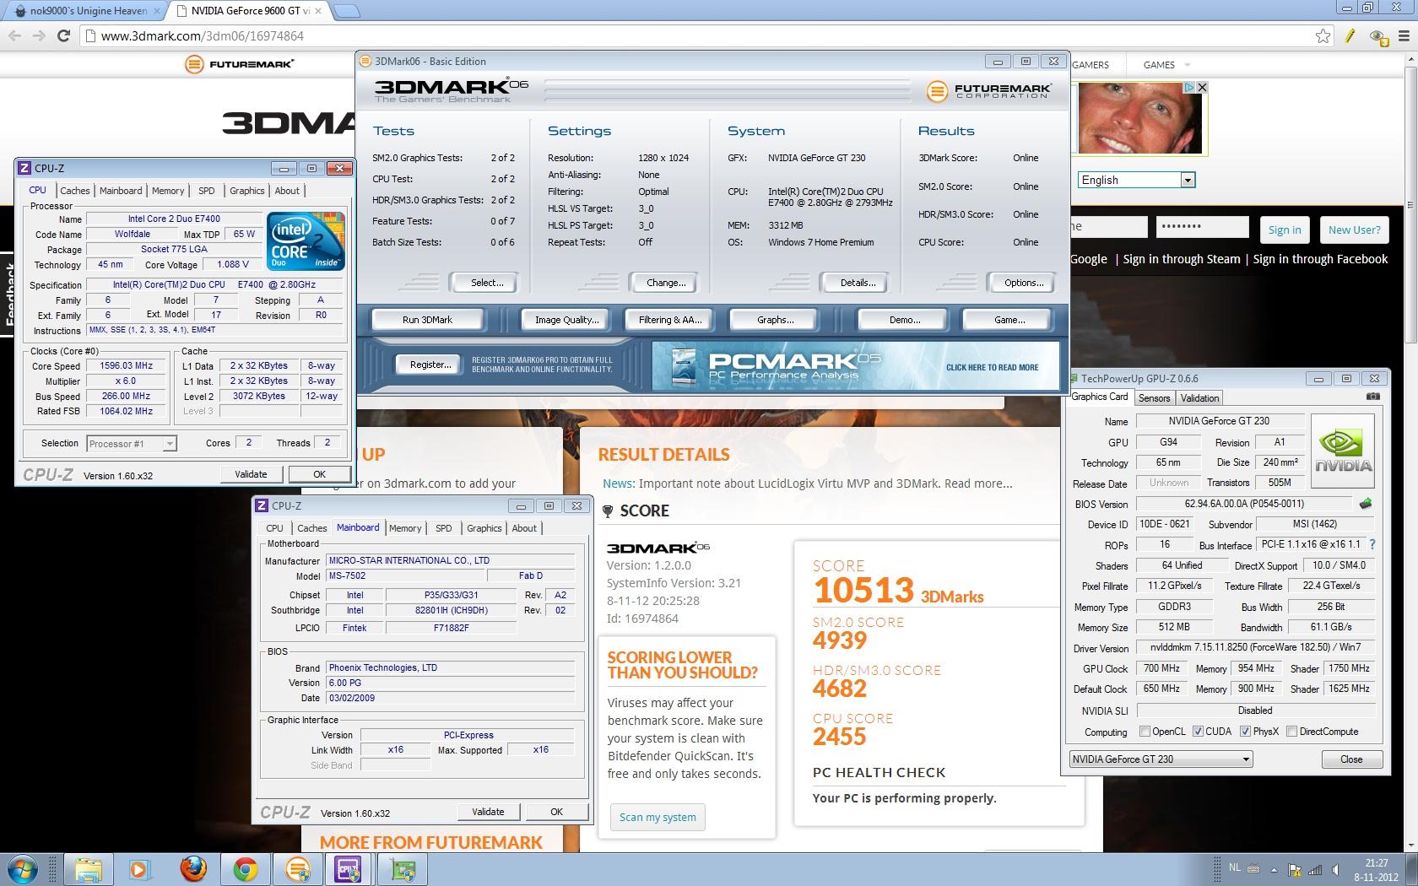Screen dimensions: 1418x886
Task: Expand the GAMES menu arrow
Action: 1188,65
